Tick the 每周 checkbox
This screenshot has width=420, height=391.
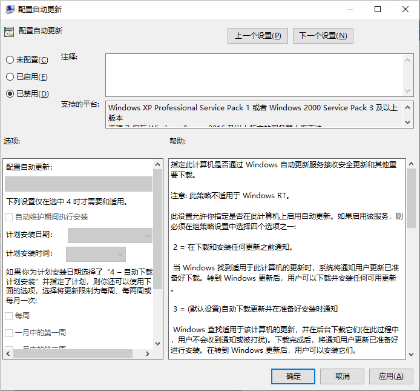point(9,316)
